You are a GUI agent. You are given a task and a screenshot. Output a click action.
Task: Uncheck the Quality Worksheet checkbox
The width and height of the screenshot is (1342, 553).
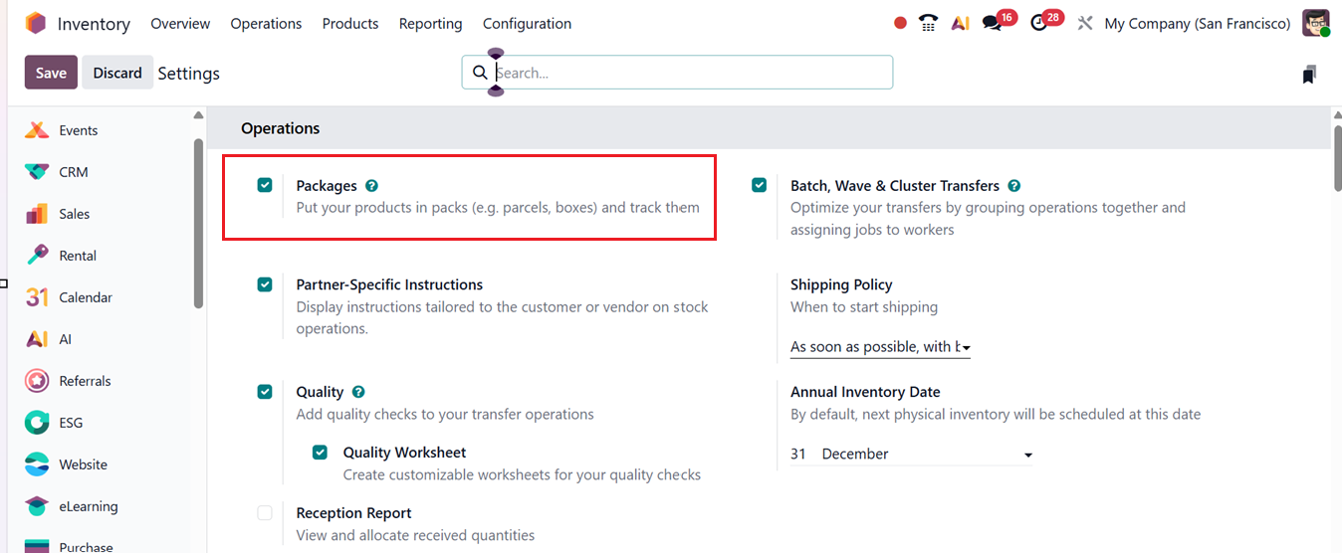coord(320,453)
